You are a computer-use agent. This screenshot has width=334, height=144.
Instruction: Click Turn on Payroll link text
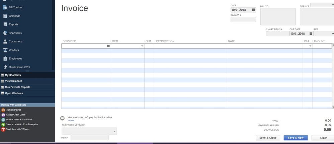pyautogui.click(x=13, y=110)
